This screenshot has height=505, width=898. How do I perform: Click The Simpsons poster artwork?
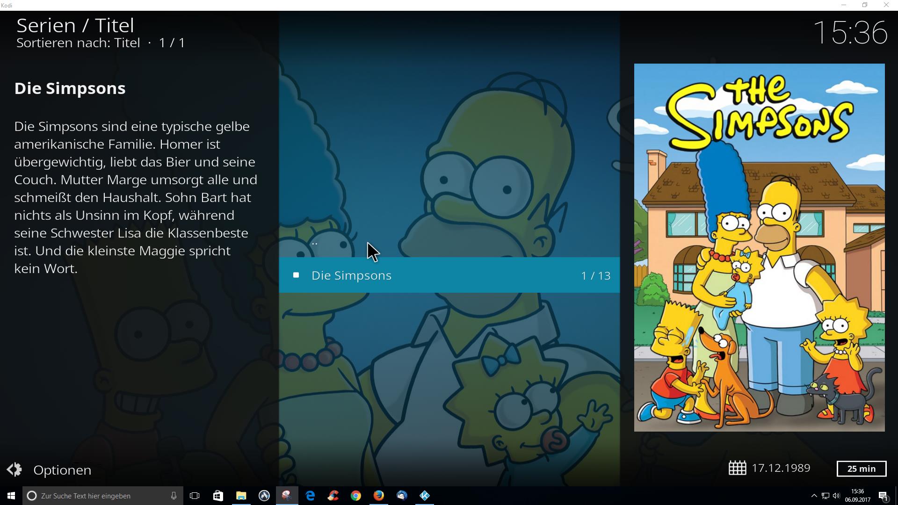click(x=759, y=247)
